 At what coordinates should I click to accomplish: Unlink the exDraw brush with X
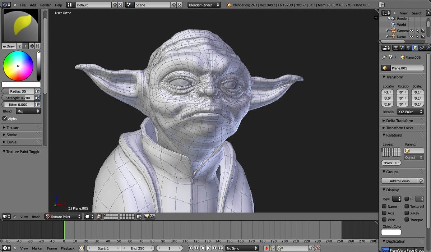click(x=37, y=46)
